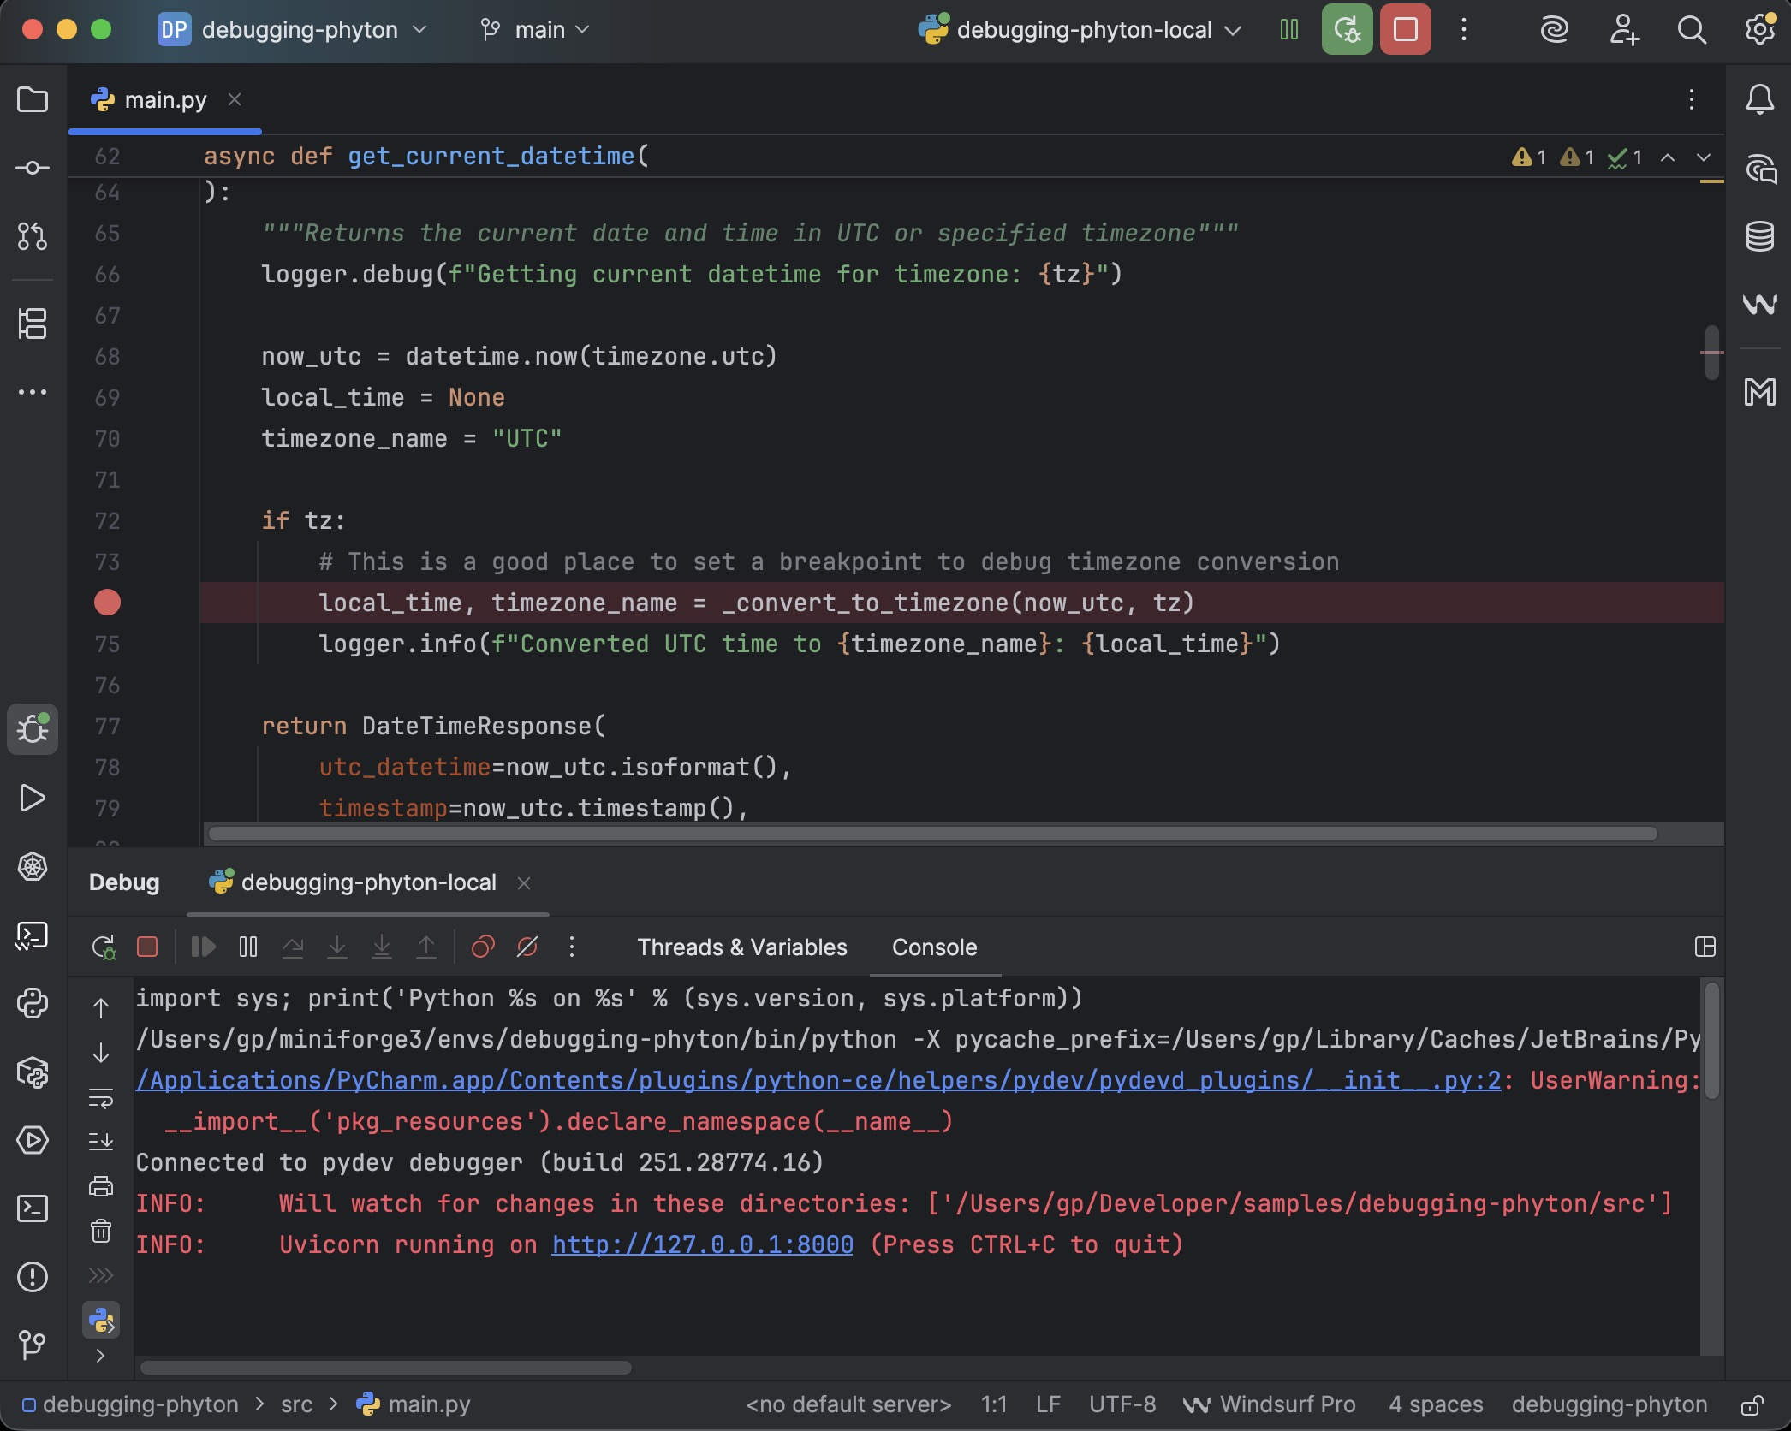
Task: Select the main.py editor tab
Action: tap(165, 100)
